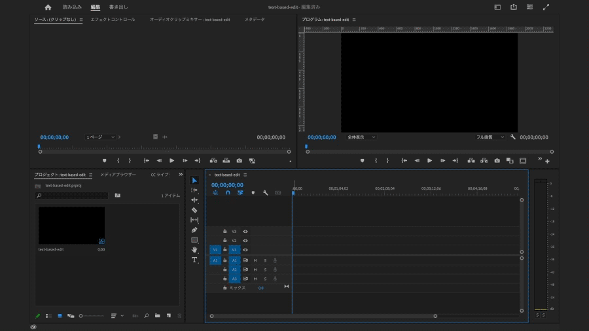Toggle V1 track output eye
The image size is (589, 331).
pos(245,250)
